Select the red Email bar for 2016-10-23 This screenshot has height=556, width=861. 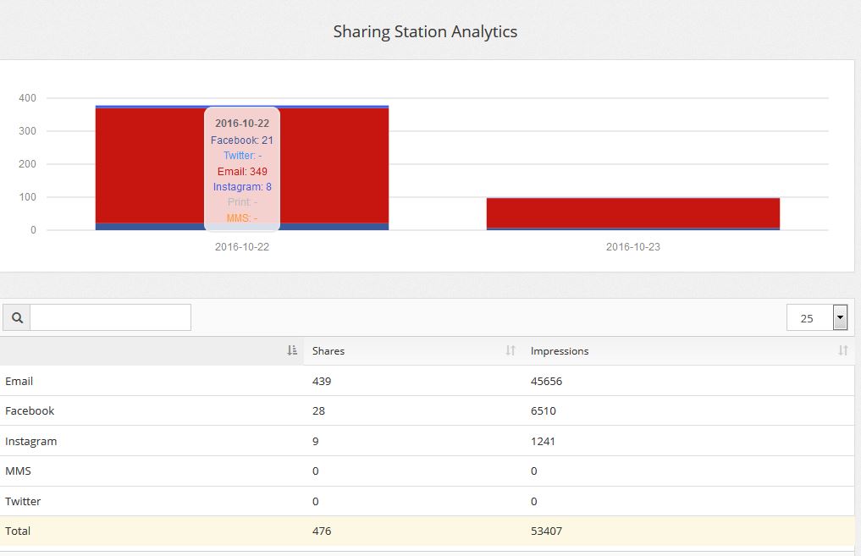click(633, 212)
